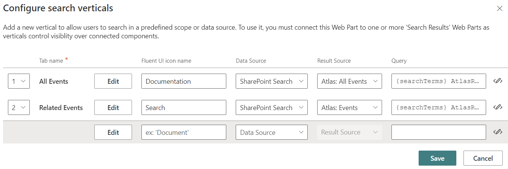Focus the Search icon name field
Viewport: 508px width, 169px height.
184,107
